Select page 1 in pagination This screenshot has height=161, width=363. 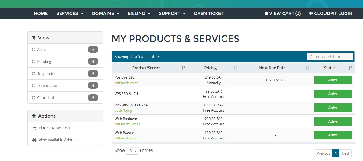tap(336, 153)
